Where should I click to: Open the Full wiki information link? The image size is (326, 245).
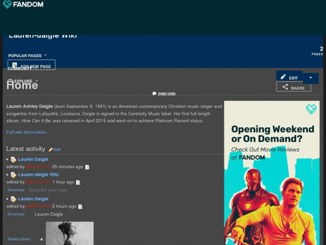(27, 132)
